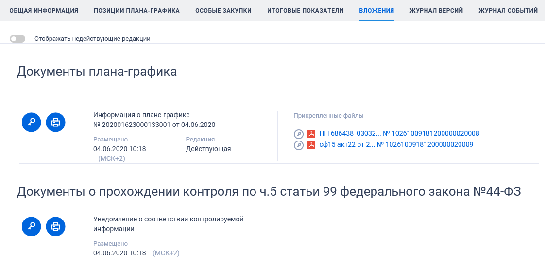
Task: Click the Документы плана-графика heading
Action: pyautogui.click(x=97, y=71)
